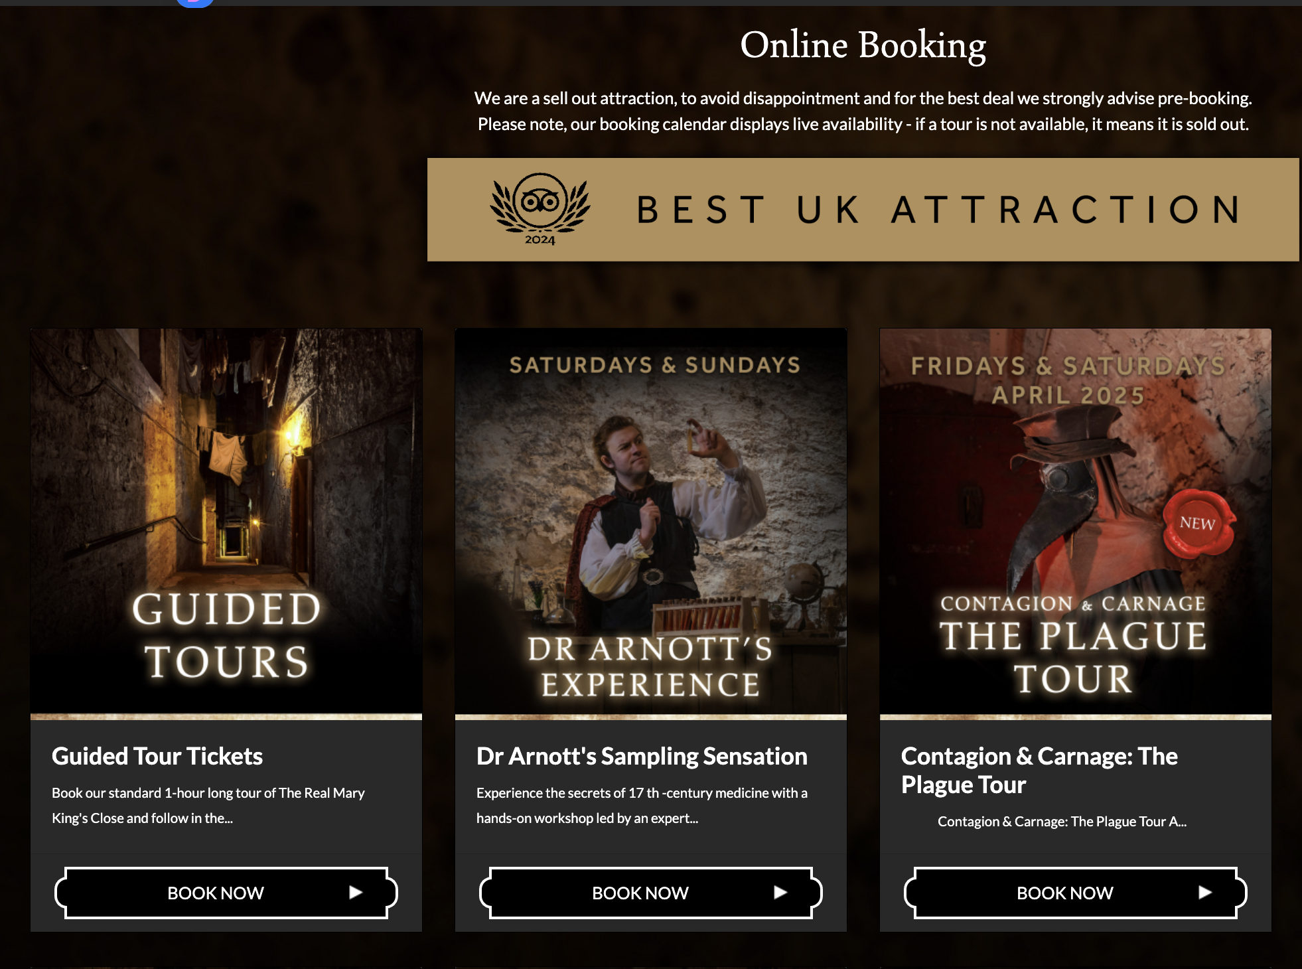Click the Contagion & Carnage: The Plague Tour heading

pos(1039,770)
